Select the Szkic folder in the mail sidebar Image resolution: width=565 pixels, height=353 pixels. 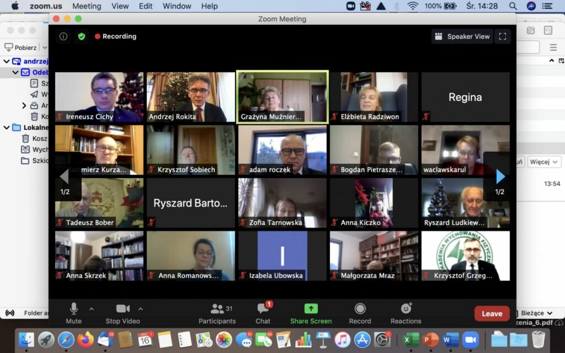[34, 161]
